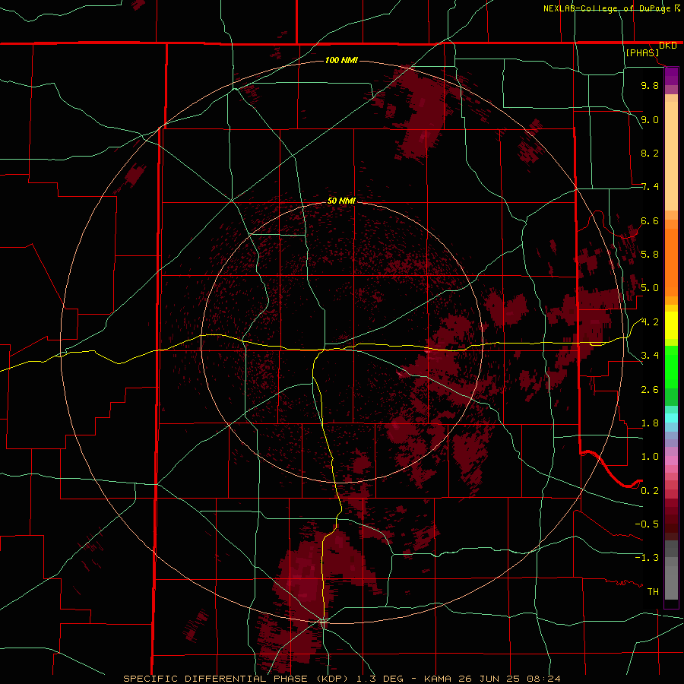684x684 pixels.
Task: Pick the peach band near 8.2
Action: (x=671, y=156)
